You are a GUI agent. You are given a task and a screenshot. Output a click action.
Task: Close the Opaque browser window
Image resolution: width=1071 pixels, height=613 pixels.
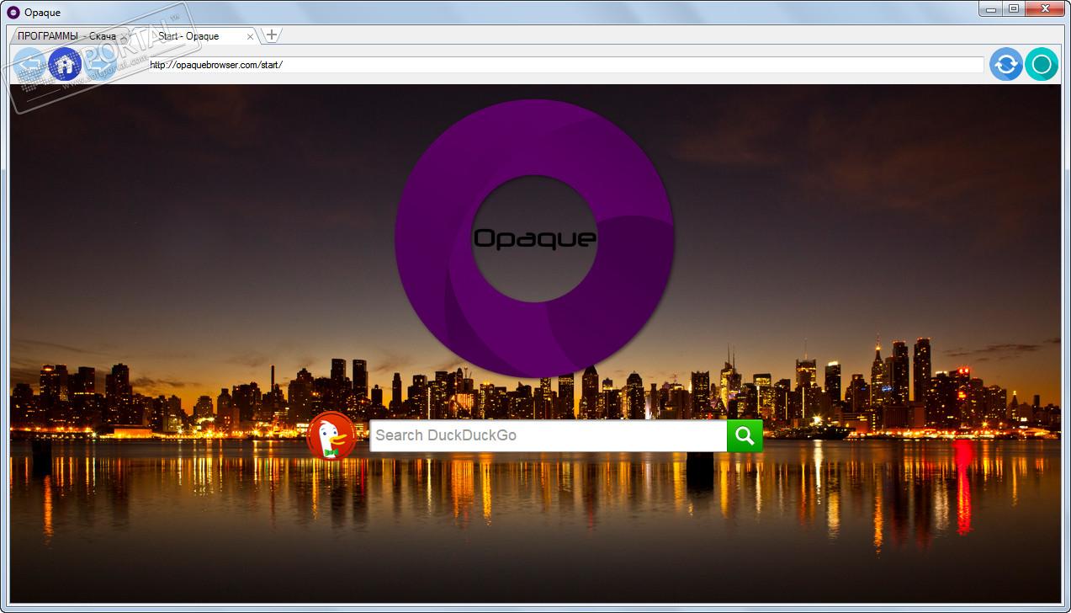(1046, 8)
